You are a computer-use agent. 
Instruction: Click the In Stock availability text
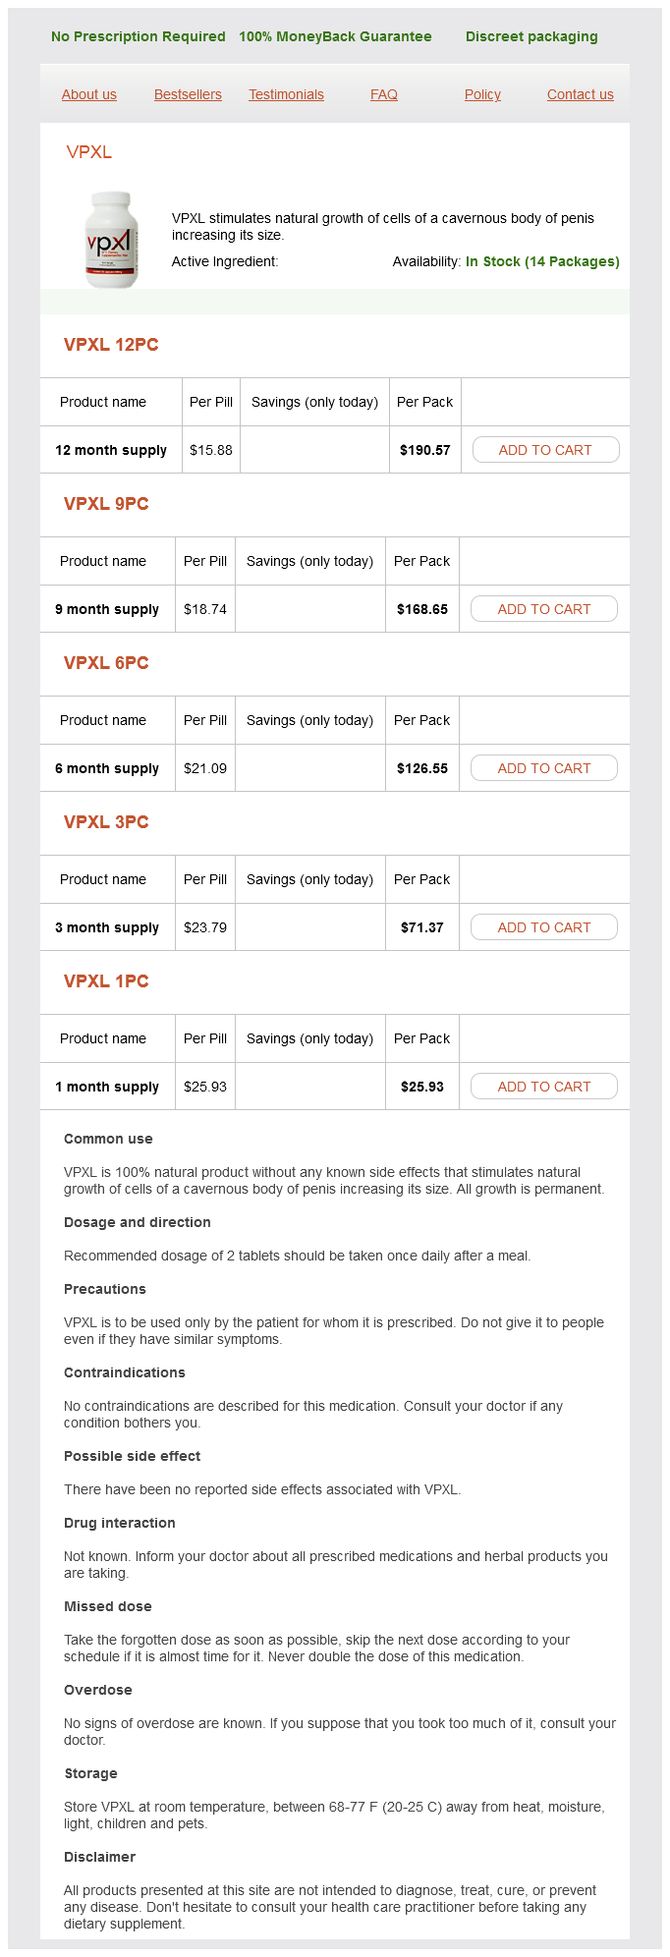point(542,261)
